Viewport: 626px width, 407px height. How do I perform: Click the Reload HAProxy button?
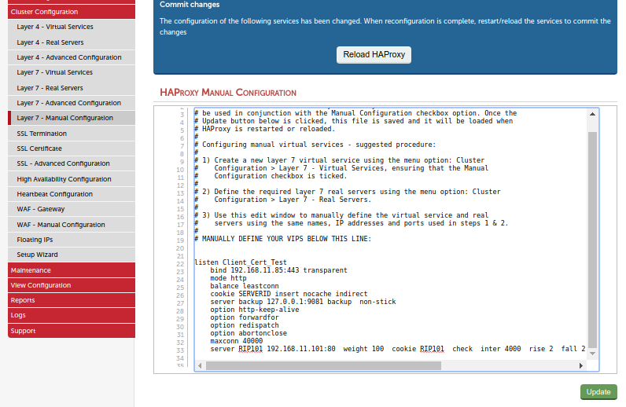374,55
